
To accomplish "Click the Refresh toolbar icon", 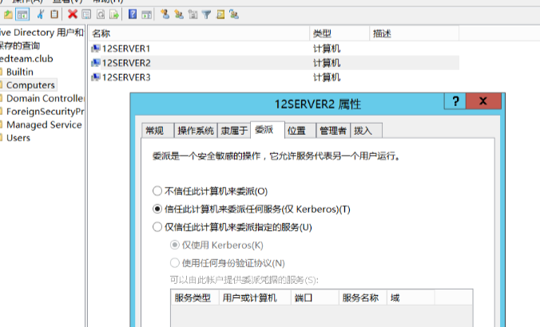I will pos(101,14).
